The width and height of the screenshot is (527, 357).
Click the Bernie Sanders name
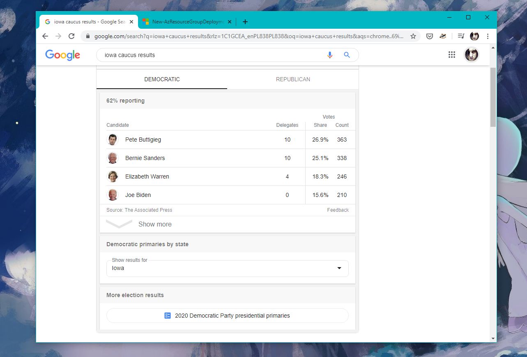click(x=145, y=158)
